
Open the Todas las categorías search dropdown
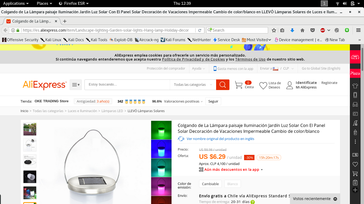[193, 85]
